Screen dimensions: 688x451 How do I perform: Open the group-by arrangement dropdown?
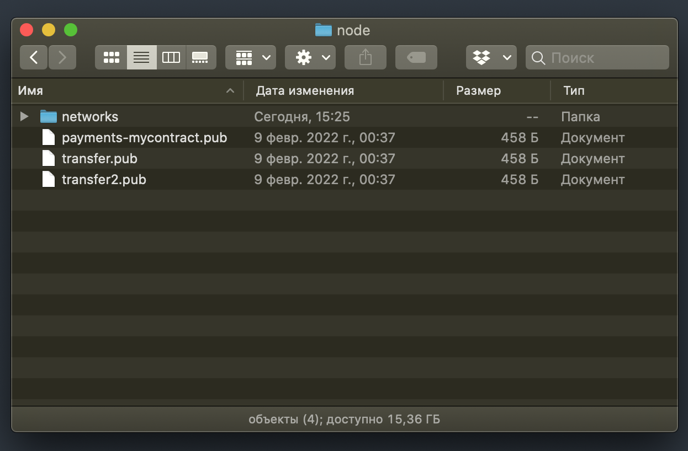[x=251, y=57]
